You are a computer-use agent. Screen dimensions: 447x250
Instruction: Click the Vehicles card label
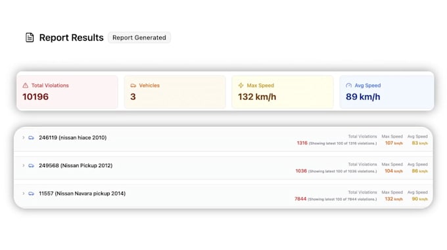pos(149,86)
